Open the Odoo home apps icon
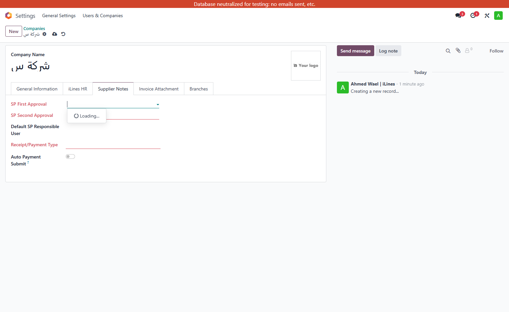This screenshot has width=509, height=312. (9, 16)
